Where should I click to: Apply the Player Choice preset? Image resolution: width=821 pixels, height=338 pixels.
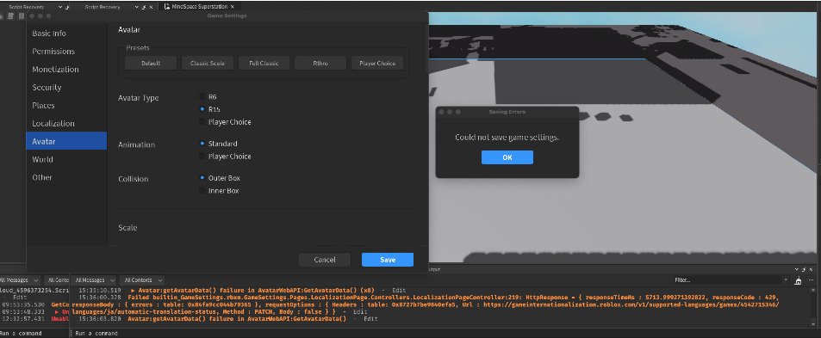pyautogui.click(x=377, y=63)
